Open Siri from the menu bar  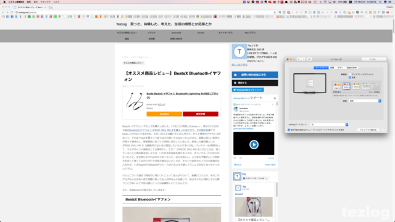coord(385,2)
